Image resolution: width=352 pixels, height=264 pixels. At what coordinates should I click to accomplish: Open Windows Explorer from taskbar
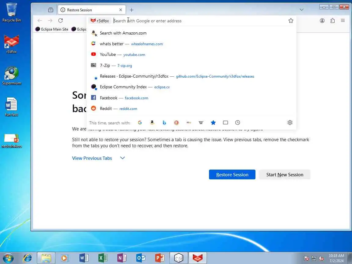[x=46, y=258]
